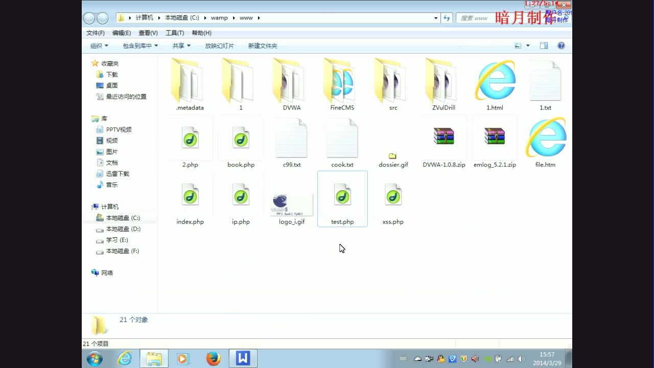Open Firefox from taskbar
Image resolution: width=654 pixels, height=368 pixels.
(213, 359)
